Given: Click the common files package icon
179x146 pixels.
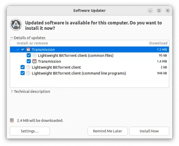Looking at the screenshot, I should tap(34, 56).
